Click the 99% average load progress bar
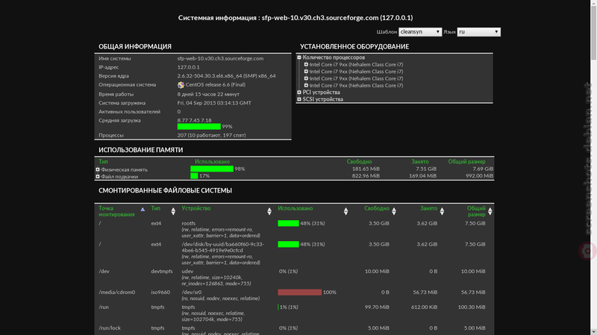 [x=199, y=126]
